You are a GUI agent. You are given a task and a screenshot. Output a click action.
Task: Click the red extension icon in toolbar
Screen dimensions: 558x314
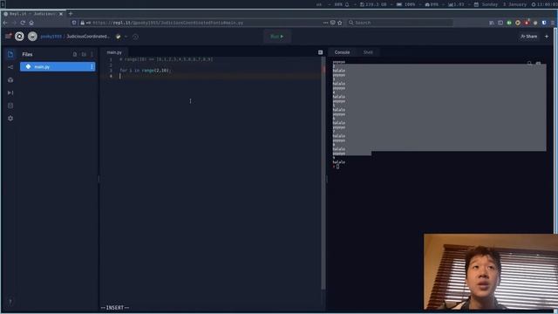point(527,23)
